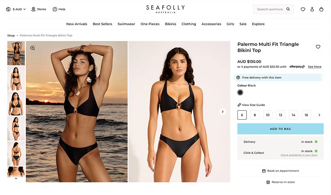
Task: Open the New Arrivals menu
Action: (x=77, y=24)
